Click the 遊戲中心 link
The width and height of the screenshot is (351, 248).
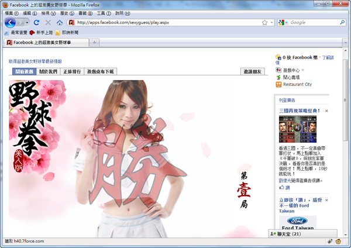tap(291, 70)
